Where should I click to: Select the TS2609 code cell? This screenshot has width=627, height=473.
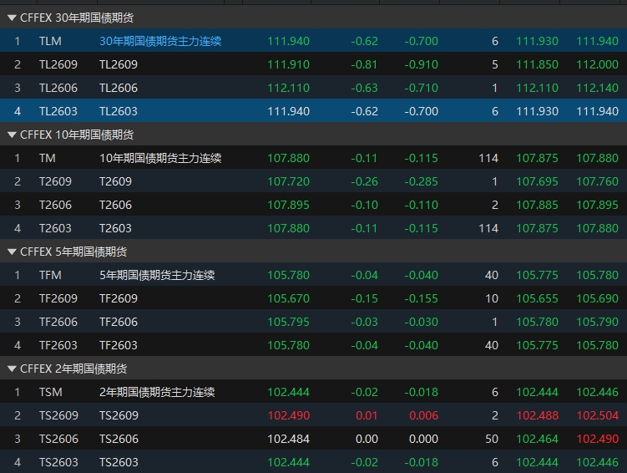pos(58,415)
